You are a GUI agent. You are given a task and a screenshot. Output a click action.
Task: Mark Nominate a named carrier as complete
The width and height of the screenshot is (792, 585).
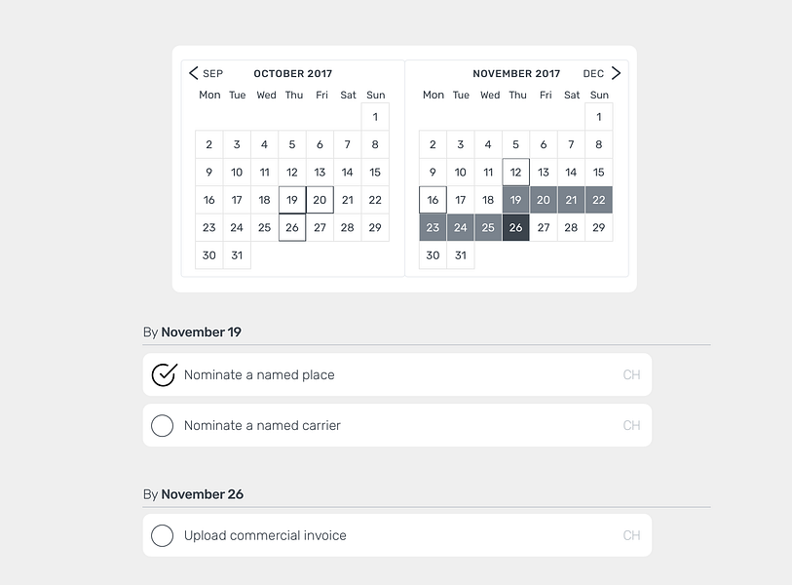pyautogui.click(x=162, y=425)
